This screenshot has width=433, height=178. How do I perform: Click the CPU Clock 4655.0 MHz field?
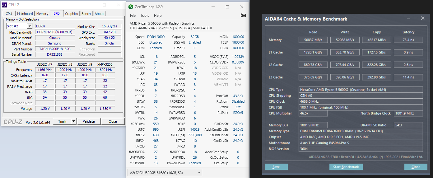point(361,101)
